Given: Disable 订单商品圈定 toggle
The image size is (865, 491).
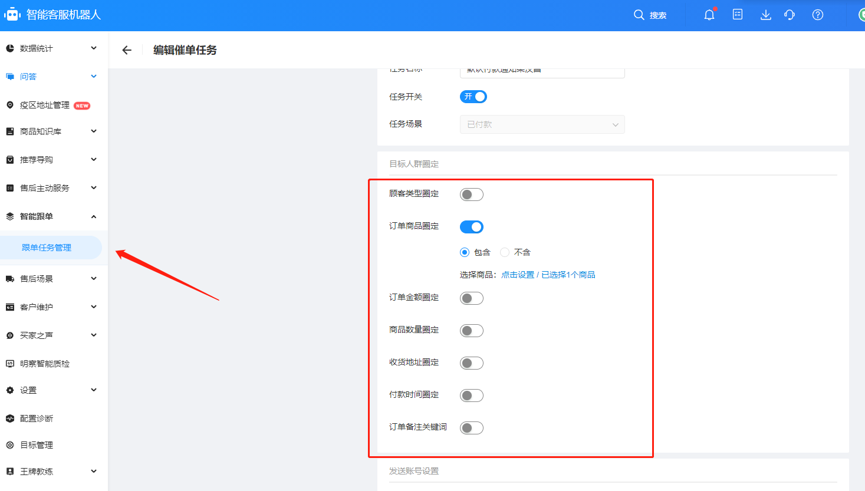Looking at the screenshot, I should tap(472, 227).
